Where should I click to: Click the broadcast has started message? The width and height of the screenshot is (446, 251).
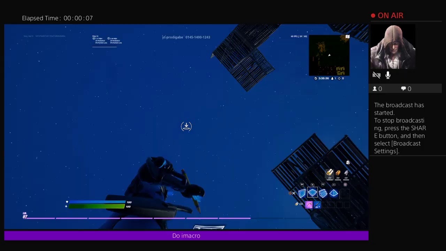click(x=400, y=128)
